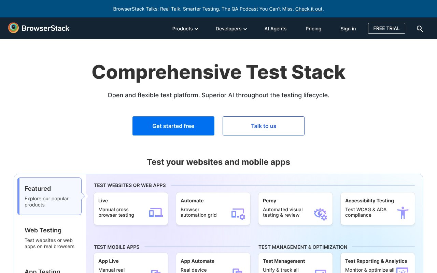Image resolution: width=437 pixels, height=273 pixels.
Task: Select the Featured products tab
Action: (50, 196)
